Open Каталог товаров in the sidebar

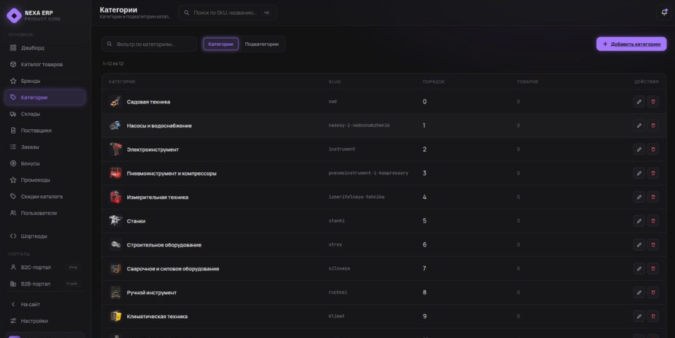tap(45, 64)
